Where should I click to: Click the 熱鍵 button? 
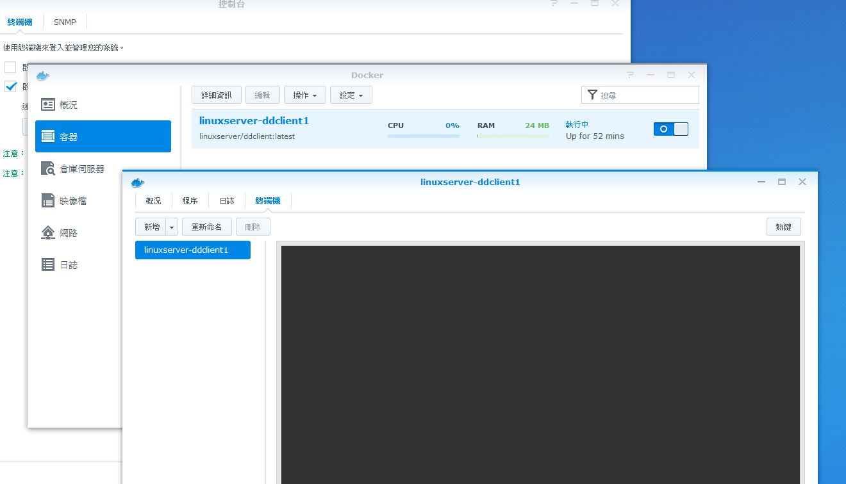tap(783, 227)
